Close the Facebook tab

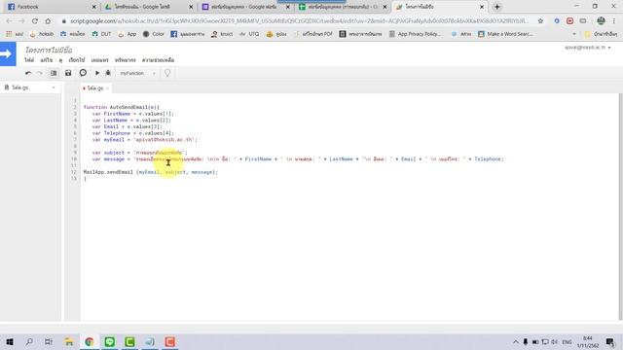click(93, 7)
